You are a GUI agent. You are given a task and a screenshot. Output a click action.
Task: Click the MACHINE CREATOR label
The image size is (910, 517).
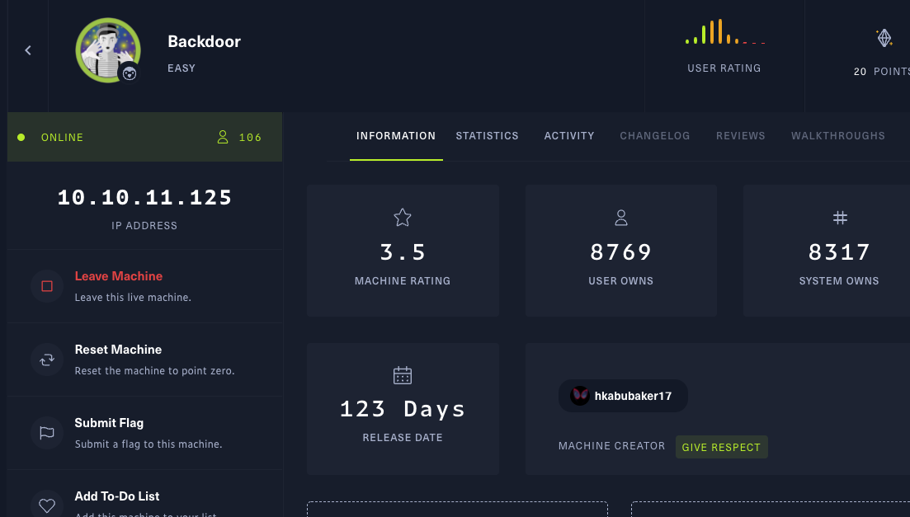pyautogui.click(x=611, y=445)
